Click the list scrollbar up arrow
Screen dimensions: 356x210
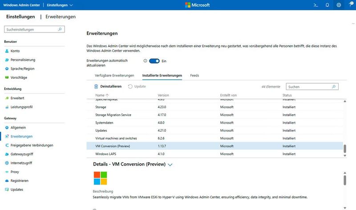click(345, 101)
